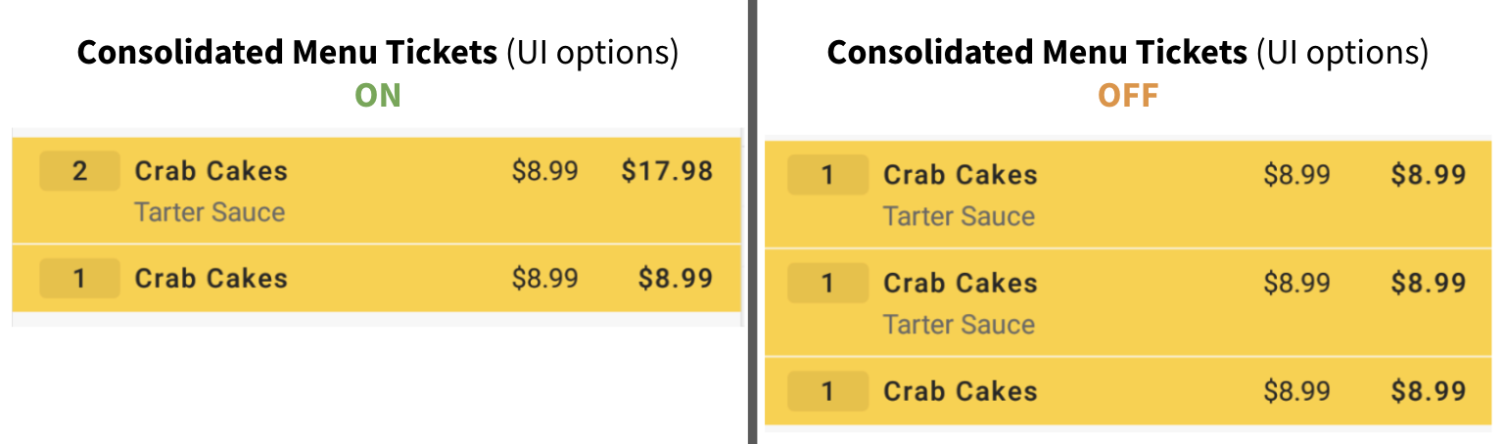Click Consolidated Menu Tickets heading above ON
1504x444 pixels.
point(287,53)
